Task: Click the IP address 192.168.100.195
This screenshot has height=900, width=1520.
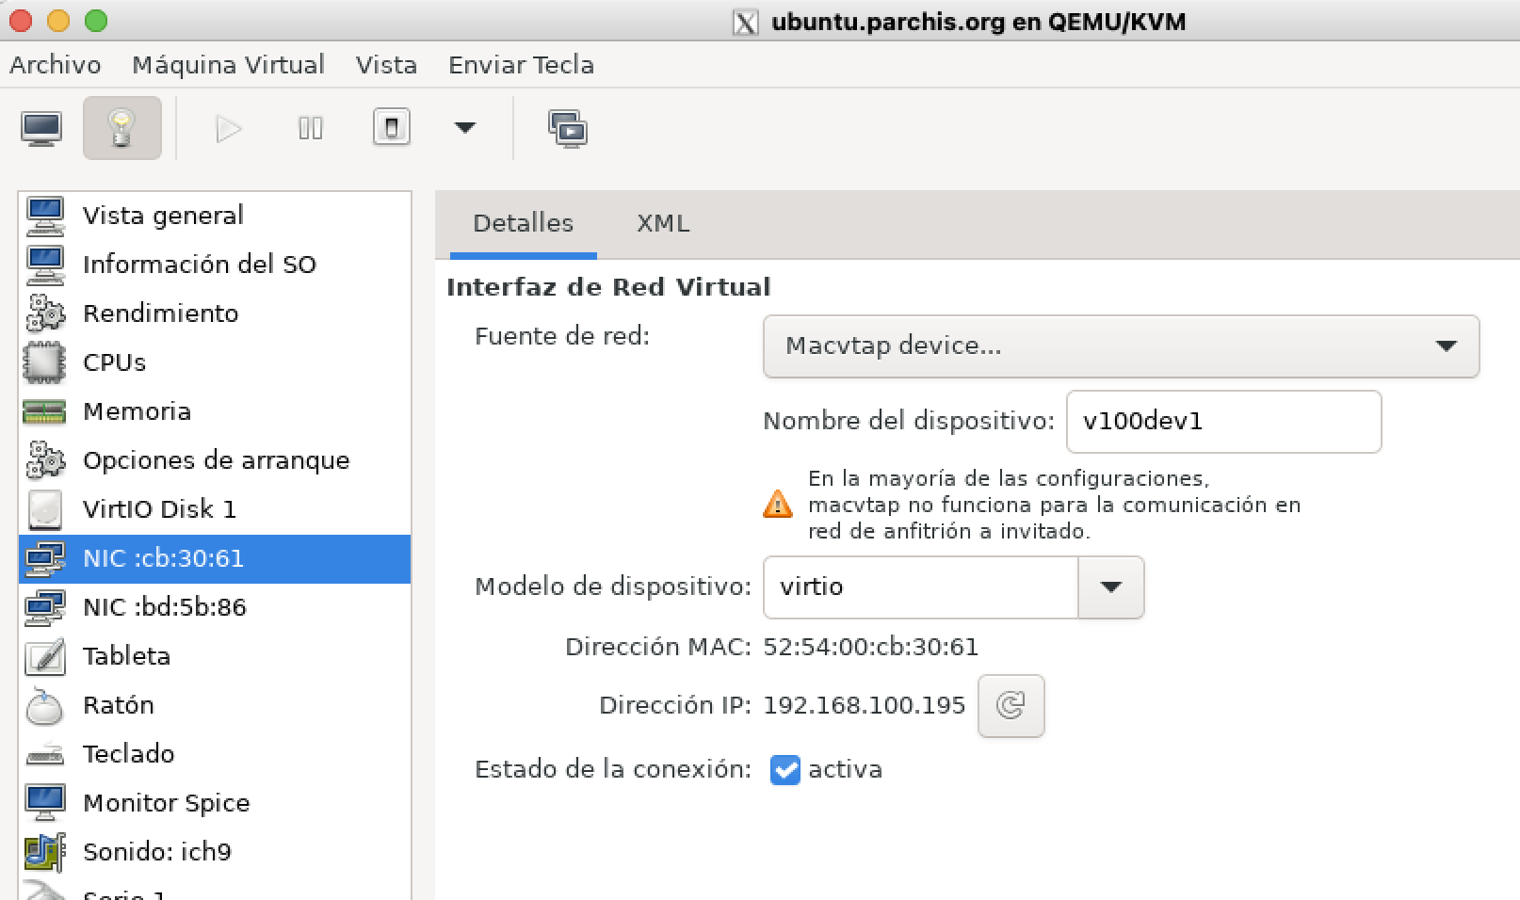Action: [865, 705]
